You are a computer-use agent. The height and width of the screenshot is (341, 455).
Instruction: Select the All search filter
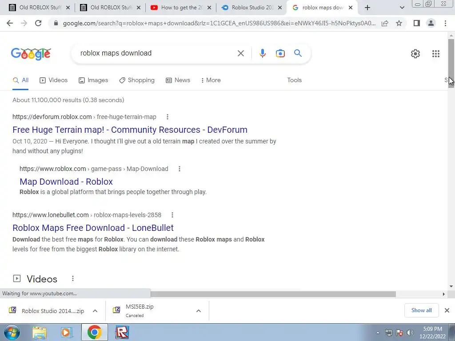pos(20,80)
